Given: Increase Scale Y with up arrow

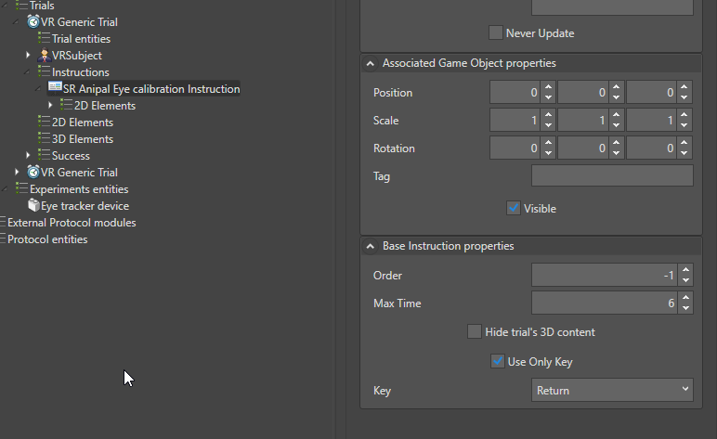Looking at the screenshot, I should [617, 115].
